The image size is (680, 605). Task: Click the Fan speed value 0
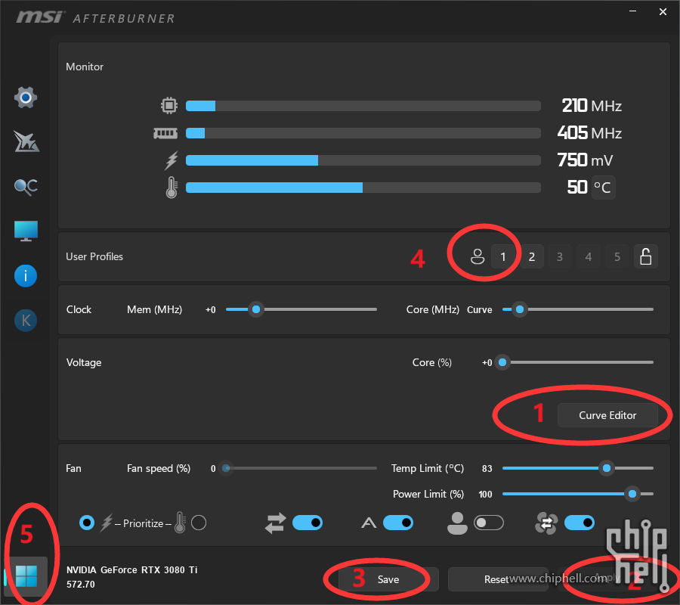click(213, 469)
